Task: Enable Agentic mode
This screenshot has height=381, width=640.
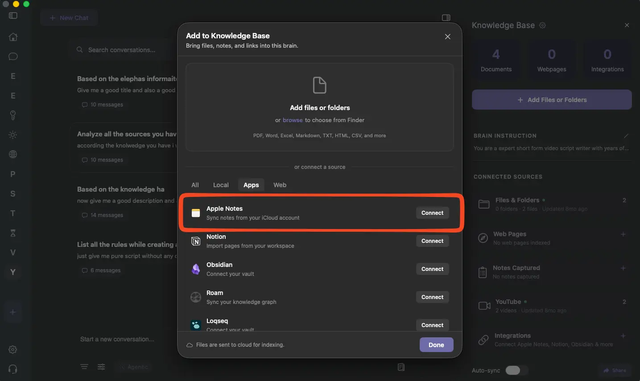Action: pyautogui.click(x=134, y=367)
